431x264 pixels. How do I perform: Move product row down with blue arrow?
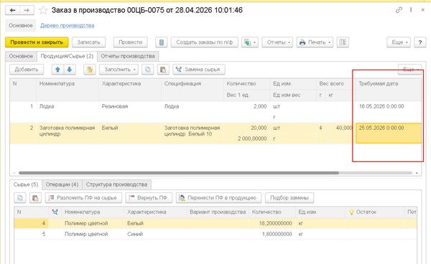pyautogui.click(x=70, y=70)
